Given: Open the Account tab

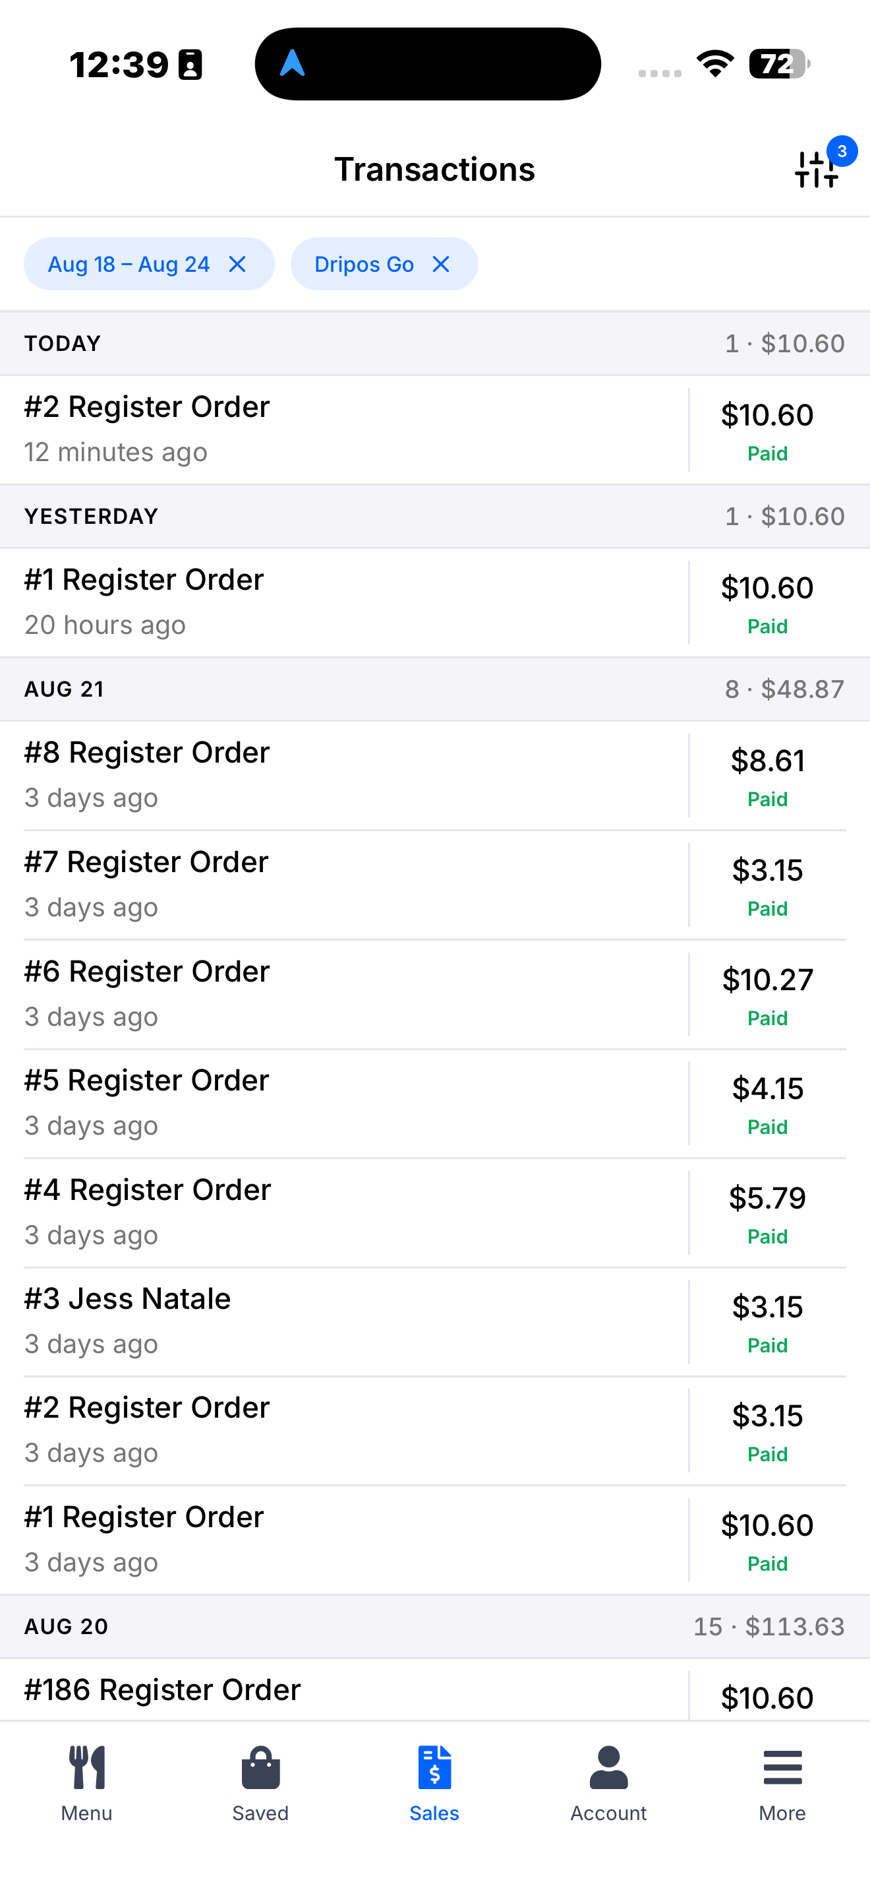Looking at the screenshot, I should click(x=608, y=1782).
